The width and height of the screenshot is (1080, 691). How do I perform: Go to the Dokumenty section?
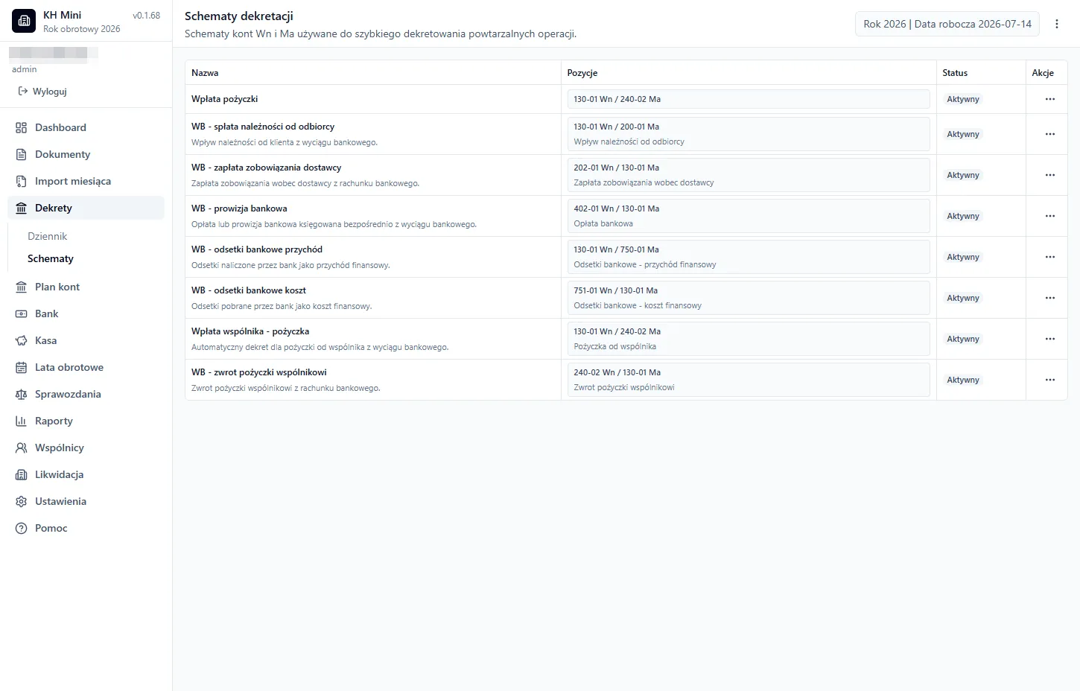(x=86, y=154)
